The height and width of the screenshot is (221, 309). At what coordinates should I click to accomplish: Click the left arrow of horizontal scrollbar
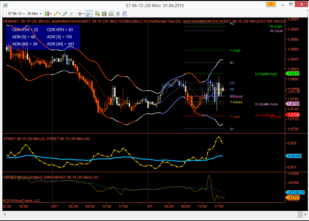point(5,214)
